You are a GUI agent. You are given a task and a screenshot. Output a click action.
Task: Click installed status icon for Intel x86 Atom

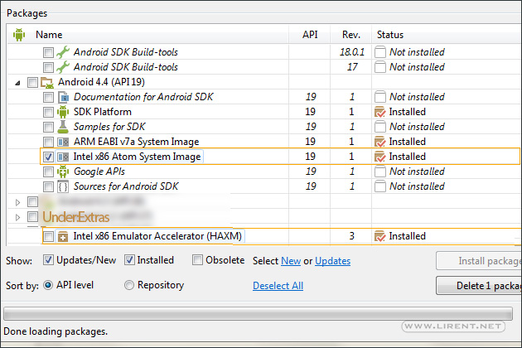379,157
